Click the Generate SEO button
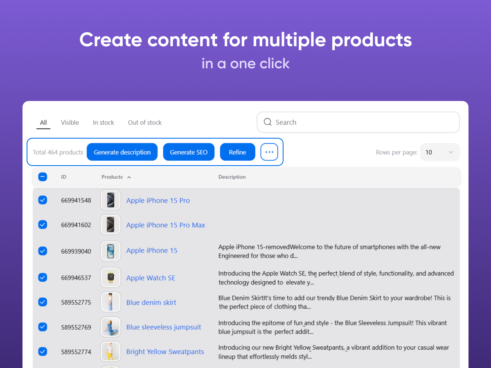The height and width of the screenshot is (368, 491). 189,152
